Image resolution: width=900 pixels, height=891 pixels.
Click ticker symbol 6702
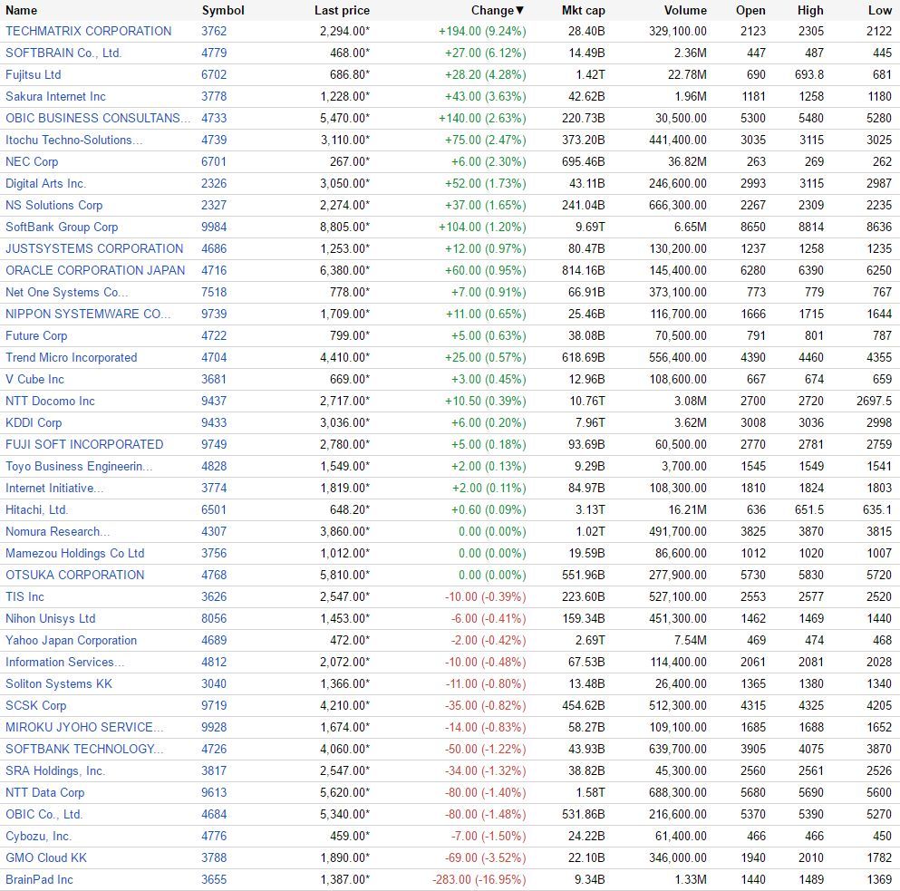click(214, 74)
